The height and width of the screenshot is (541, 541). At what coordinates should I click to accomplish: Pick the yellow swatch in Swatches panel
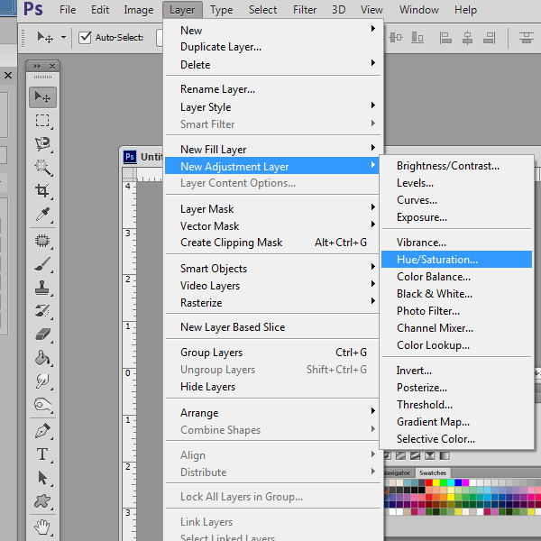coord(436,482)
